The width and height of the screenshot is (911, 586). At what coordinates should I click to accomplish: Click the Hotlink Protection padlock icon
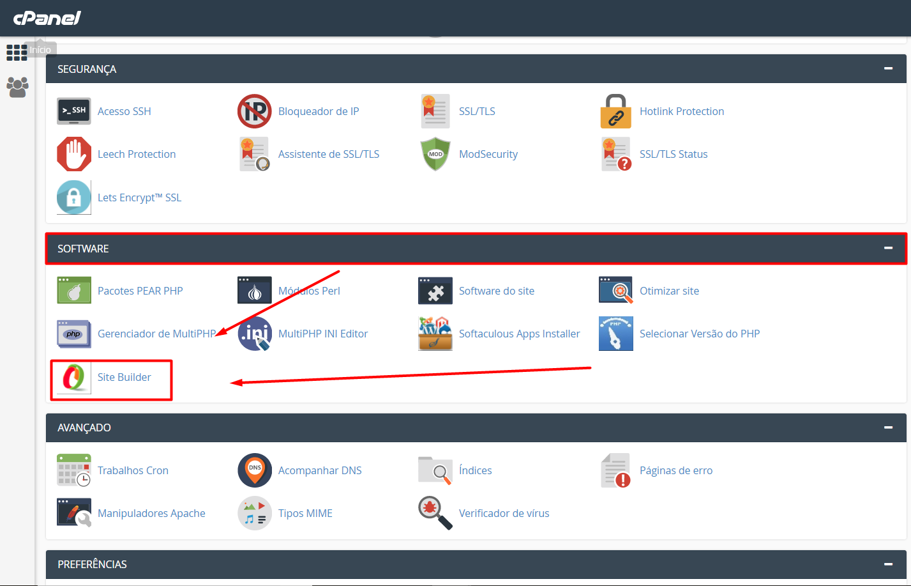tap(616, 111)
